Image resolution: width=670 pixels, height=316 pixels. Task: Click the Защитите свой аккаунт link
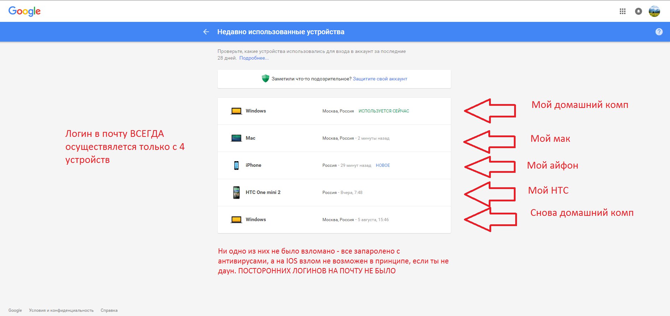pos(380,79)
